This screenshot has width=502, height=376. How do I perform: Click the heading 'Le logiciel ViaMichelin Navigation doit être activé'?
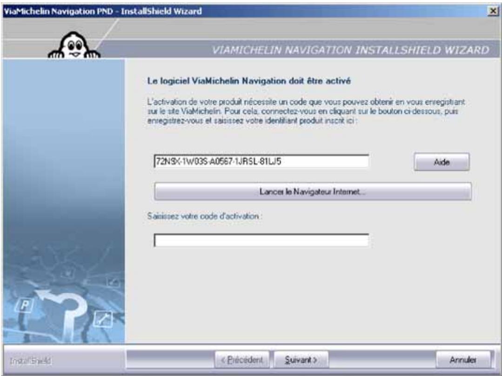249,81
